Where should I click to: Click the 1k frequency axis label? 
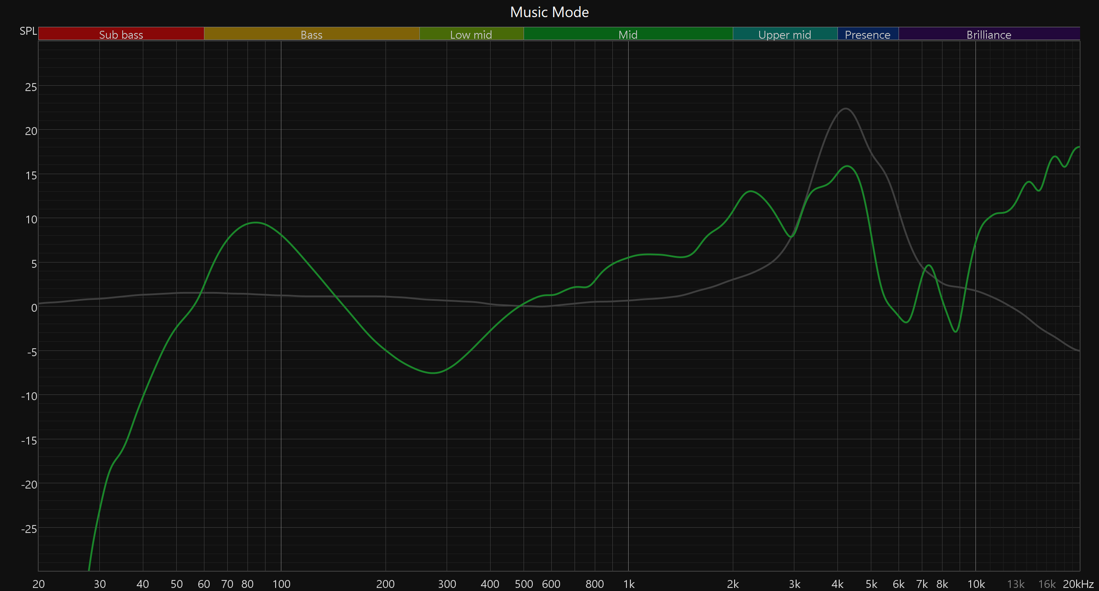(629, 584)
